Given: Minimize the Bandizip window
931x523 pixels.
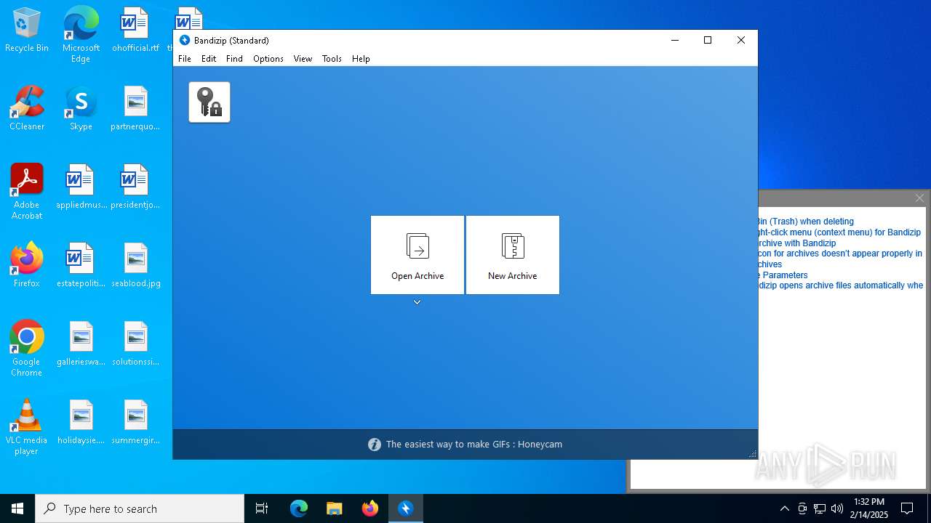Looking at the screenshot, I should pyautogui.click(x=675, y=41).
